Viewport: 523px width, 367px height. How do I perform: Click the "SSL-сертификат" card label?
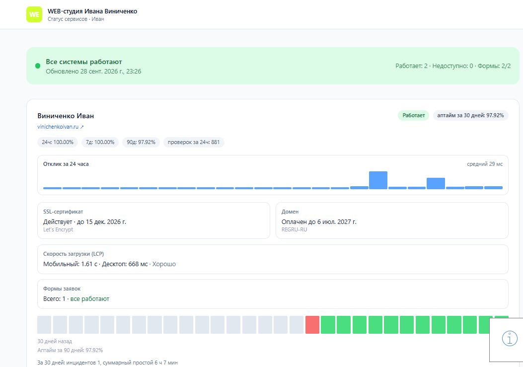pyautogui.click(x=63, y=212)
